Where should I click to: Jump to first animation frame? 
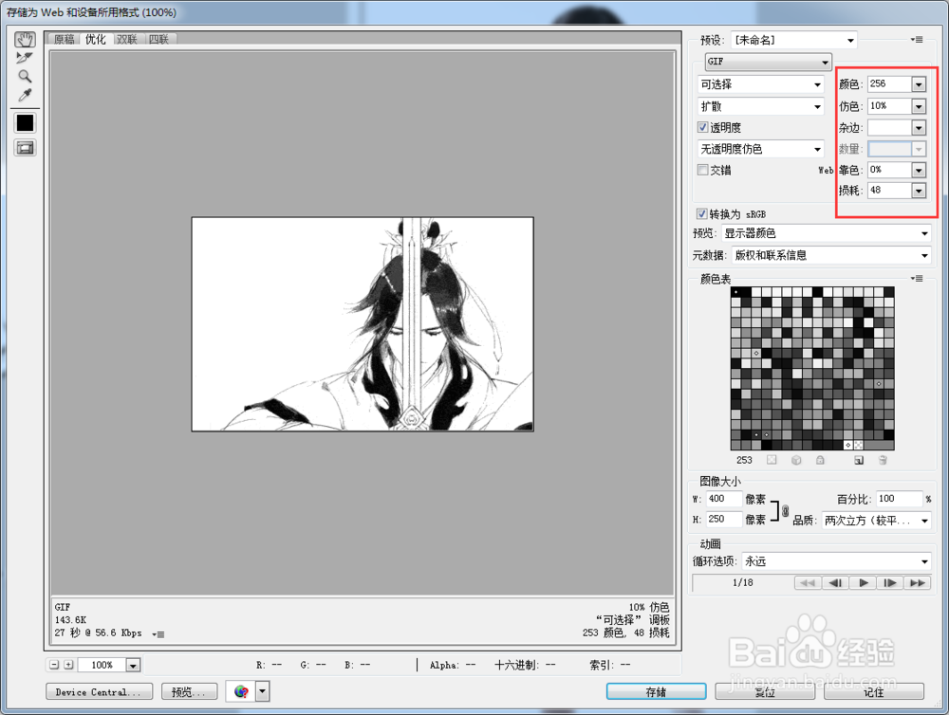[808, 583]
